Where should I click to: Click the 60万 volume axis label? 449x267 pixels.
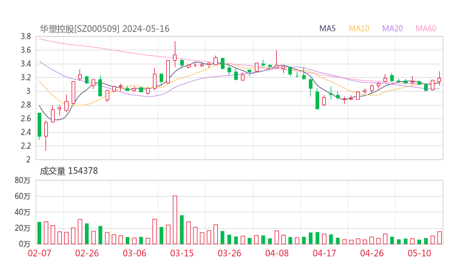click(x=22, y=196)
